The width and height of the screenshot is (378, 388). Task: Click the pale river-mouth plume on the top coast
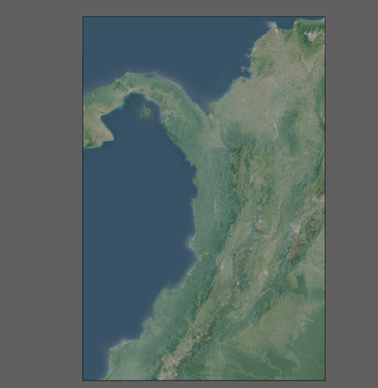[x=272, y=25]
